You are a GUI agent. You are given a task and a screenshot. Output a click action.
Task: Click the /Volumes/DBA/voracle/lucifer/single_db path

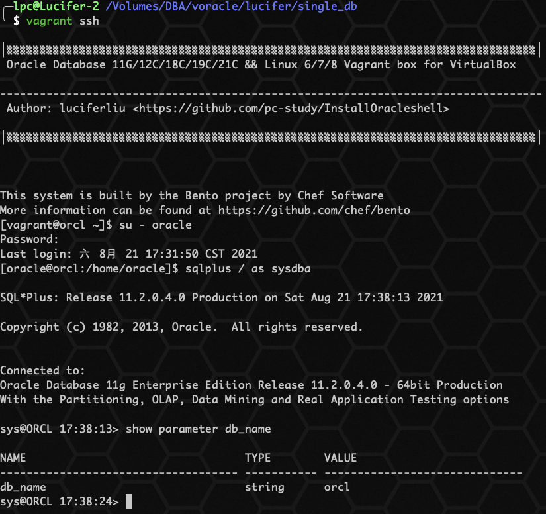pos(231,6)
